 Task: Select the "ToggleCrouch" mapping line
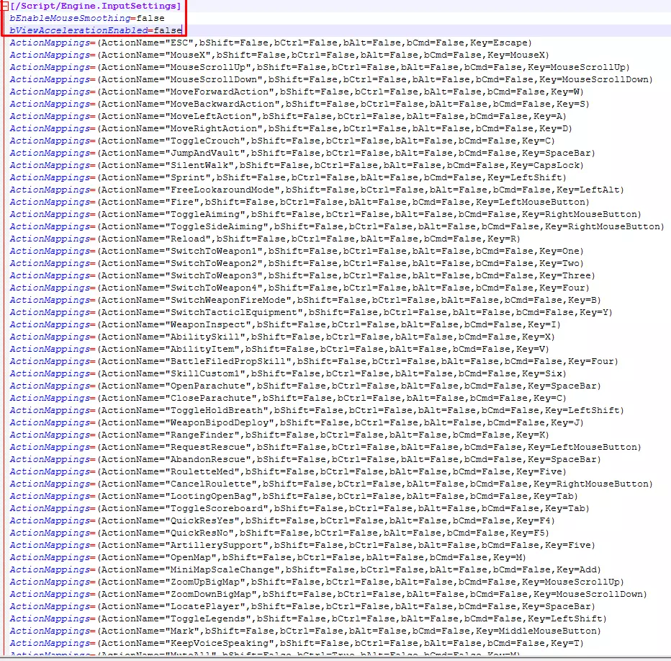(x=282, y=141)
